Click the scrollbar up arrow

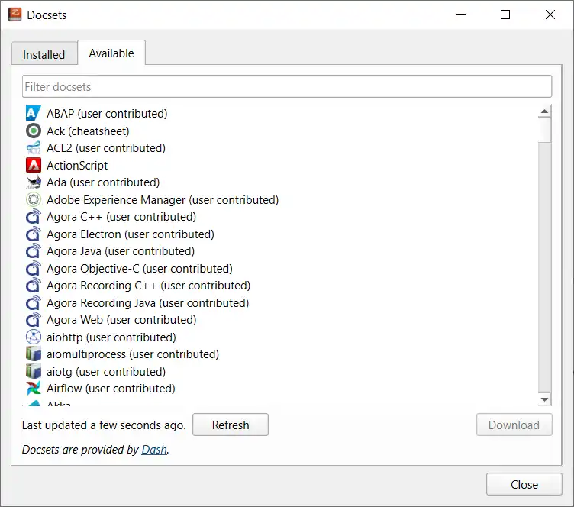pyautogui.click(x=544, y=111)
